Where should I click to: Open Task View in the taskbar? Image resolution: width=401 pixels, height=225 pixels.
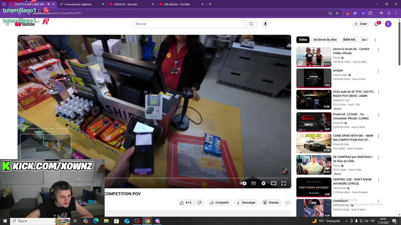tap(75, 221)
